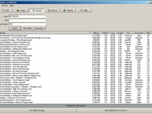Image resolution: width=152 pixels, height=114 pixels.
Task: Open the Hot List tab
Action: coord(53,10)
